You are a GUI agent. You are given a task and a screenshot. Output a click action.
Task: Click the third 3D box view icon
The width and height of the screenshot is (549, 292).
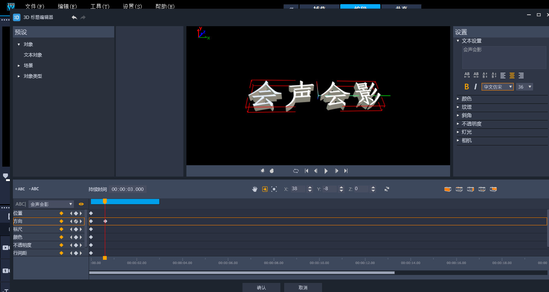click(471, 189)
